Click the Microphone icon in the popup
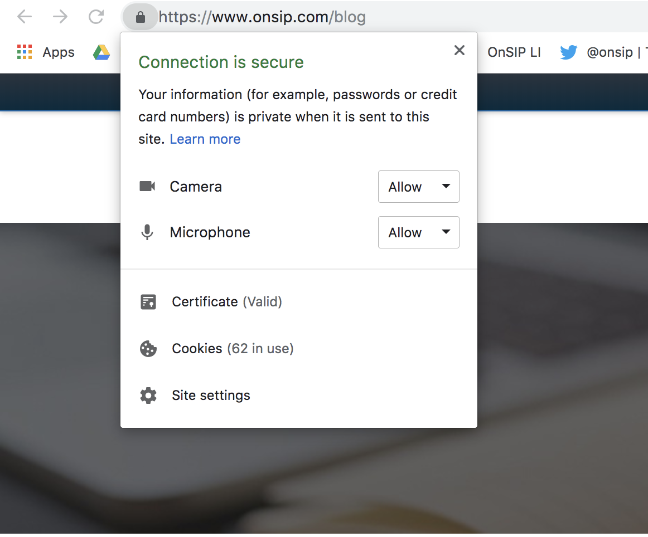The height and width of the screenshot is (537, 648). (x=147, y=232)
